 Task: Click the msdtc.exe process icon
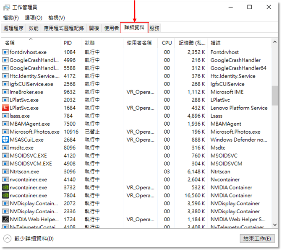coord(5,148)
